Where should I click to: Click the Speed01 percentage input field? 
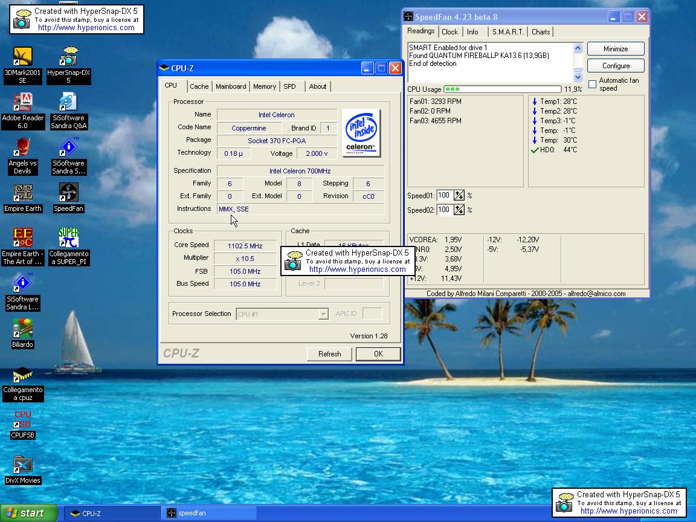click(445, 195)
